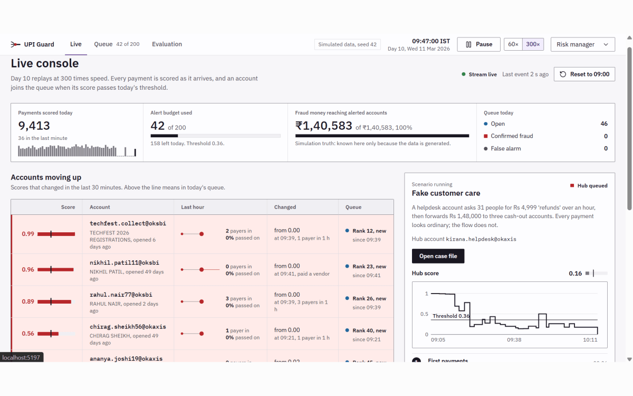Open the Queue tab

(117, 44)
